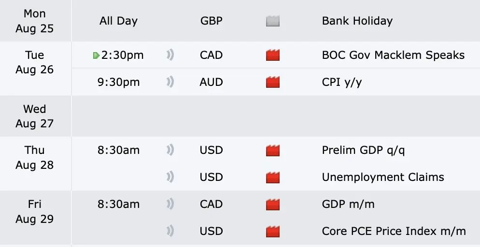
Task: Toggle alert sound icon for AUD CPI y/y
Action: [170, 82]
